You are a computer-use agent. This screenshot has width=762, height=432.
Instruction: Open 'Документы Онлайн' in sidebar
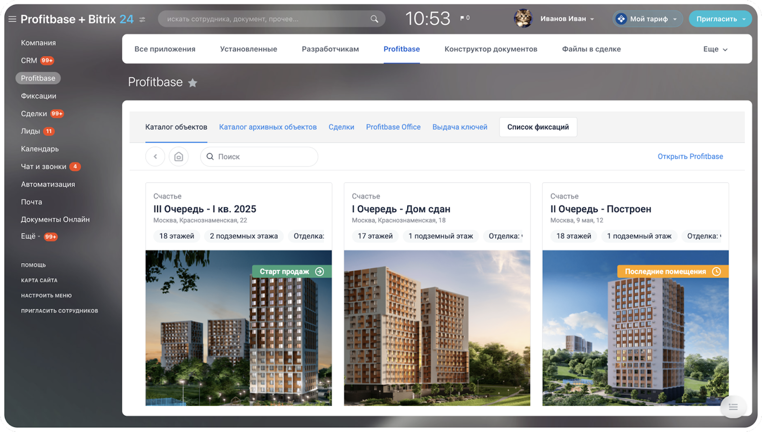click(55, 219)
